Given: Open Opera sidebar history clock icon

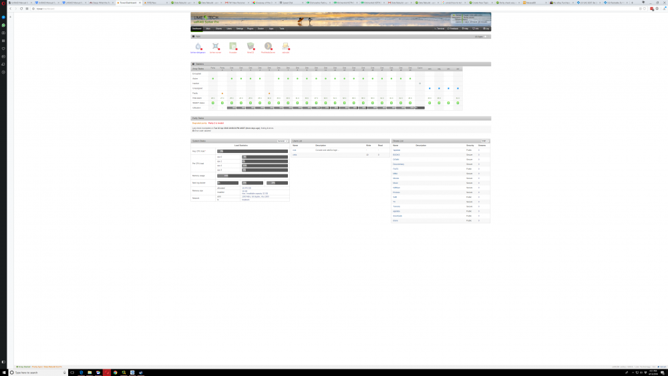Looking at the screenshot, I should point(3,72).
